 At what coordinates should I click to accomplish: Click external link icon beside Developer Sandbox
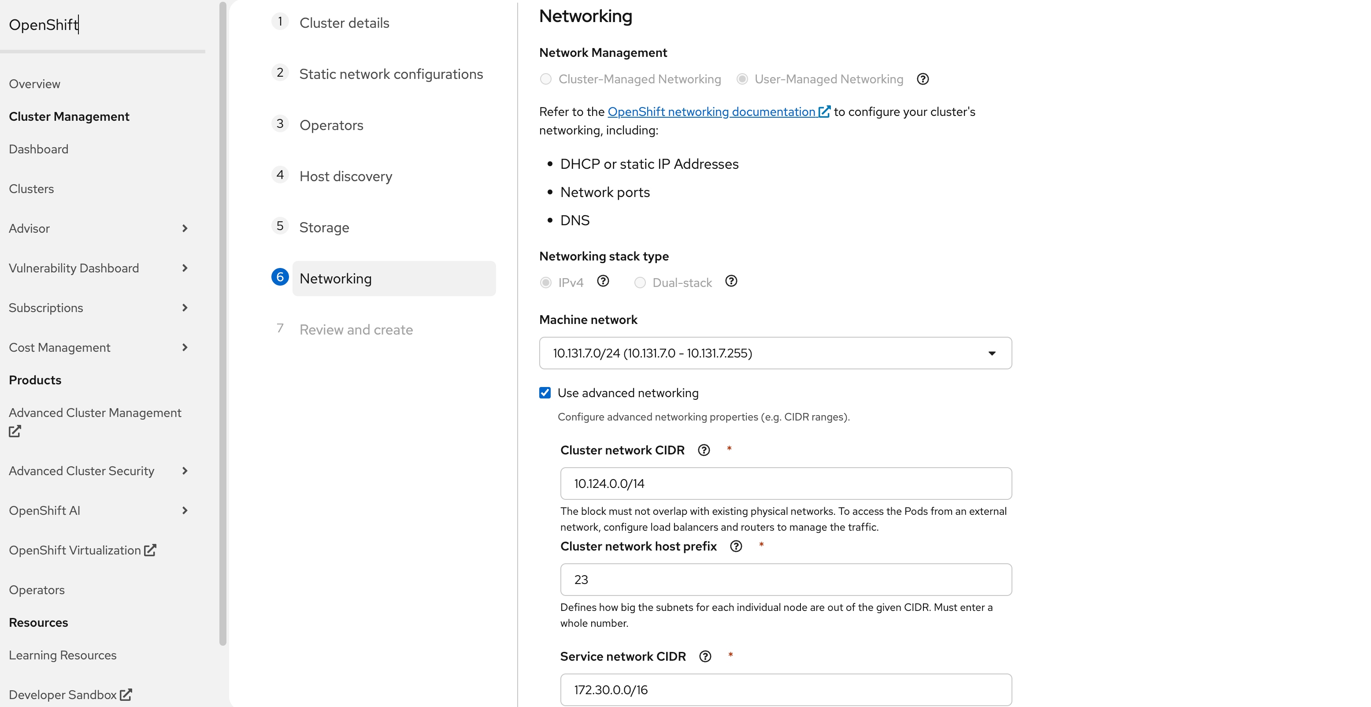[x=126, y=695]
